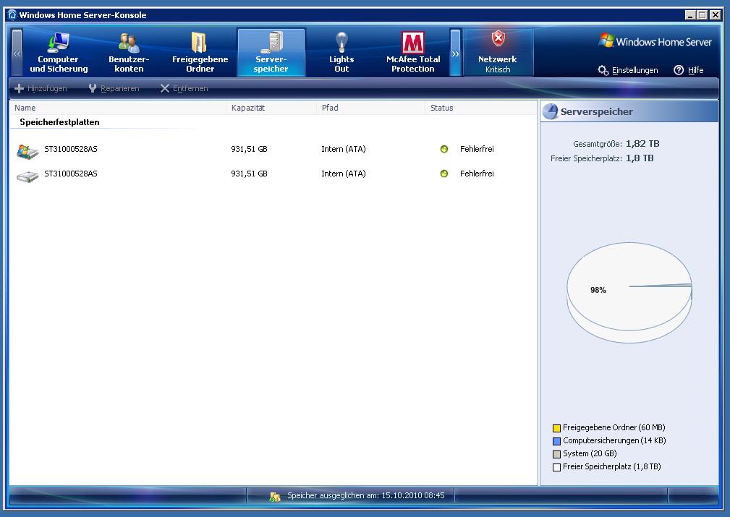Select the second ST31000528AS disk name
This screenshot has height=517, width=730.
[x=71, y=174]
